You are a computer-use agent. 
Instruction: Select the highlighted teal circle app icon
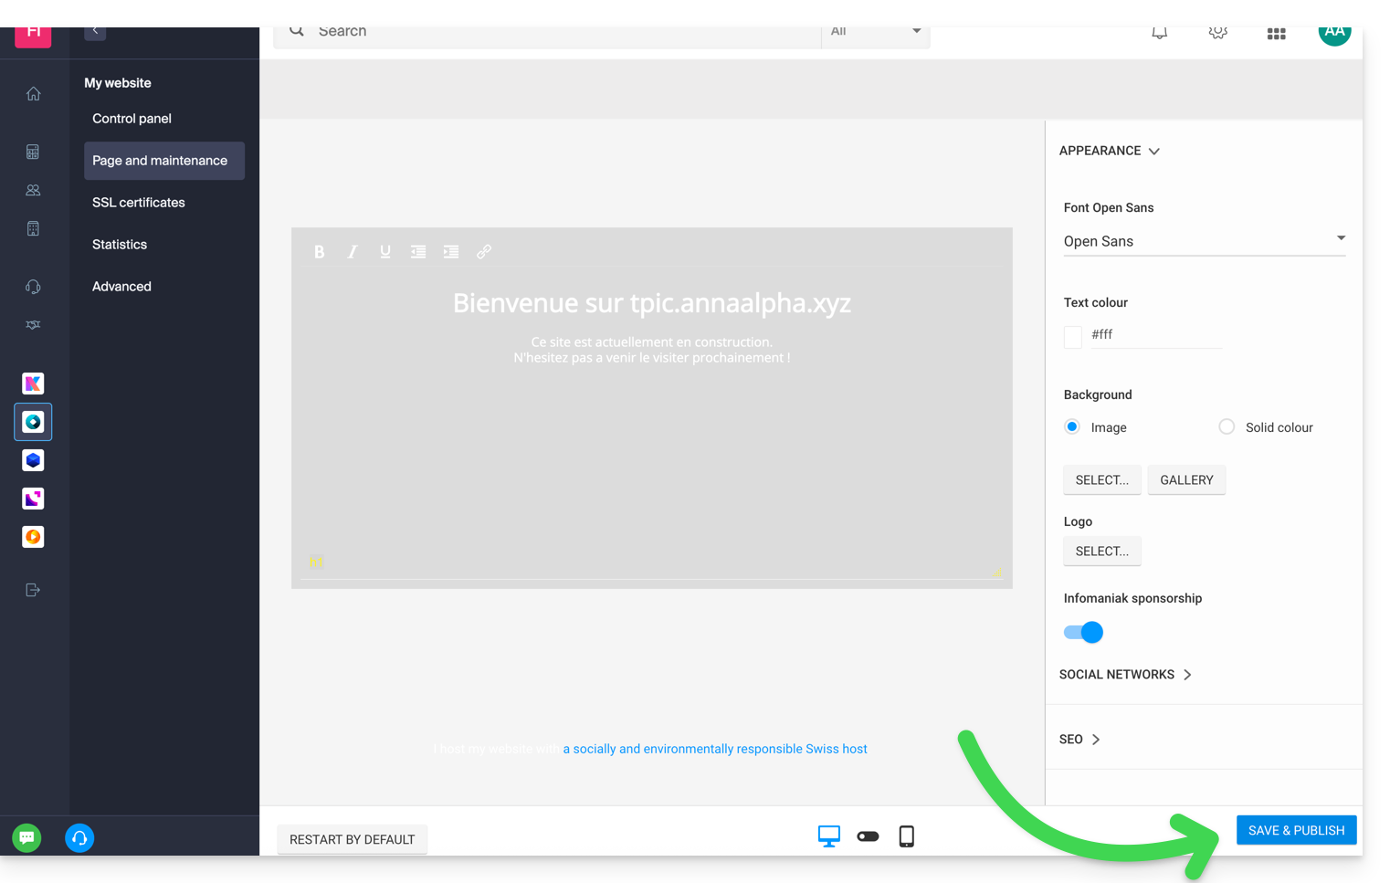(x=33, y=422)
